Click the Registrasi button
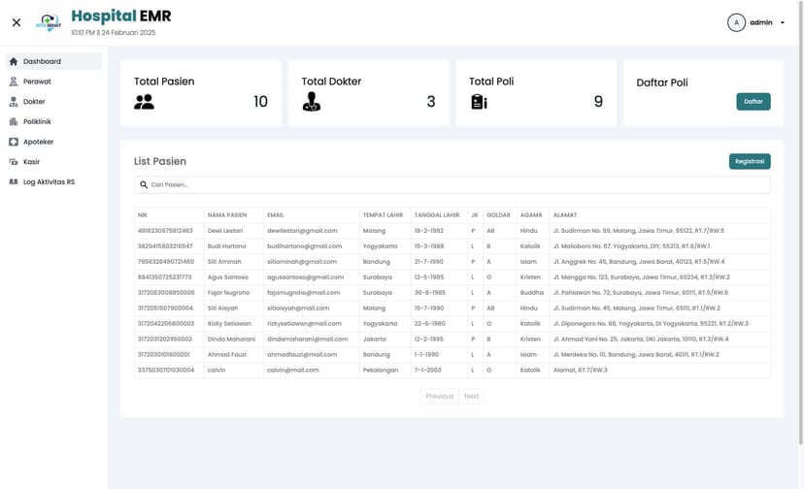This screenshot has height=489, width=804. [749, 161]
